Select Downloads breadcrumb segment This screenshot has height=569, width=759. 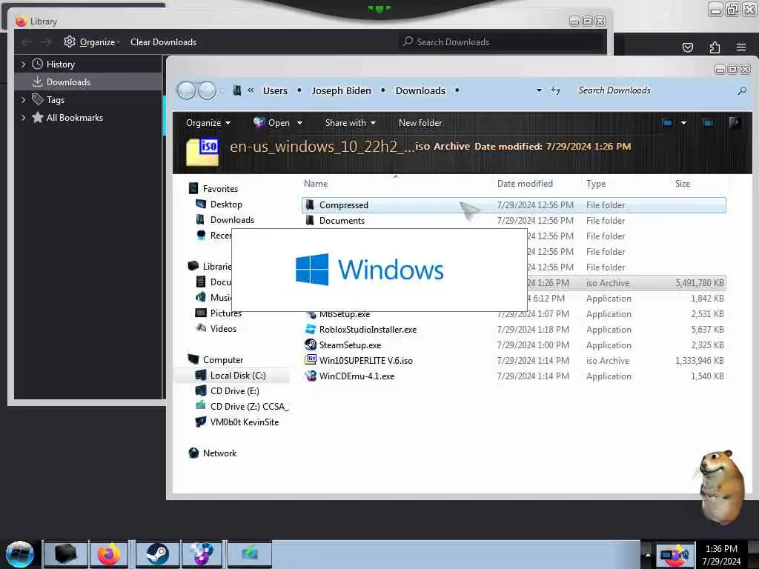pos(420,90)
